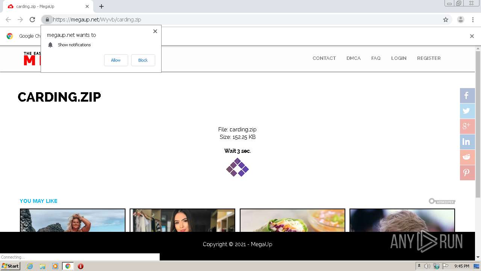This screenshot has height=271, width=481.
Task: Click the page vertical scrollbar
Action: (x=478, y=124)
